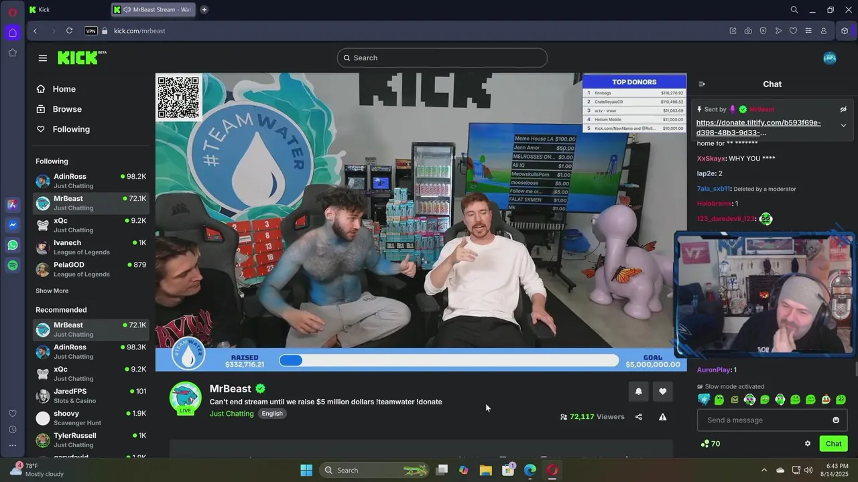This screenshot has height=482, width=858.
Task: Show hidden system tray icons
Action: click(x=763, y=470)
